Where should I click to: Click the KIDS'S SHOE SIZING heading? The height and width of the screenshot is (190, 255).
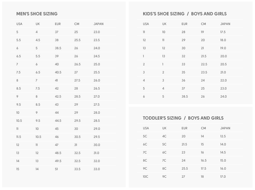point(164,14)
